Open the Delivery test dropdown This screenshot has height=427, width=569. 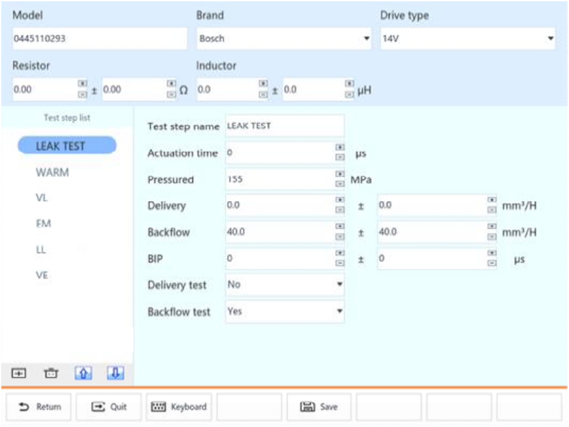coord(284,285)
